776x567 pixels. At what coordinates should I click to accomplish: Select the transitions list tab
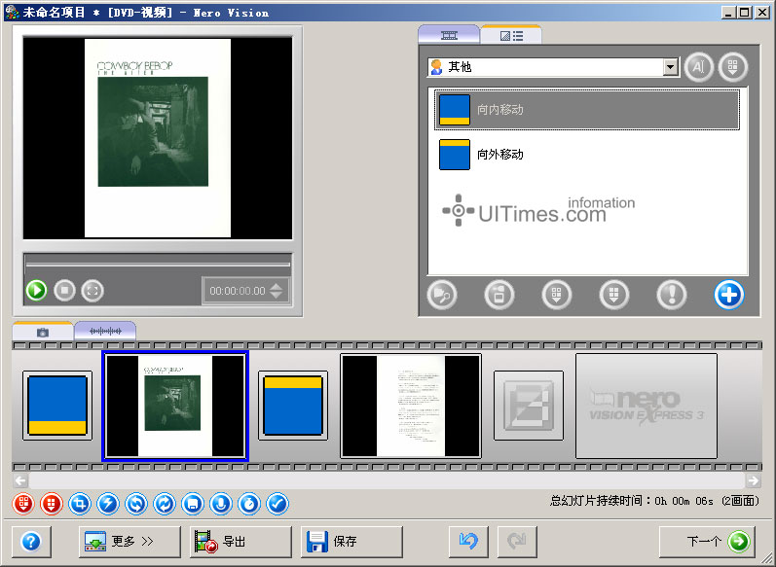(x=511, y=36)
